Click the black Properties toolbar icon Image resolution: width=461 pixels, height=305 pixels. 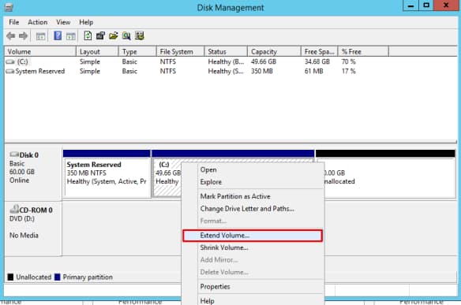100,35
